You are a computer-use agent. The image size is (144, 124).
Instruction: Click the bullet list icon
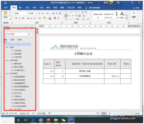(66, 12)
